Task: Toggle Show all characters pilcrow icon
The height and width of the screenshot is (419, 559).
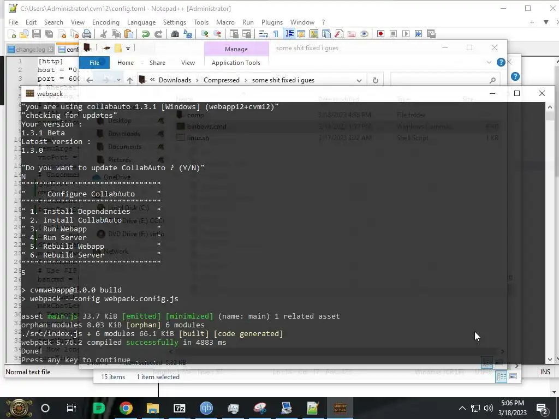Action: pos(276,34)
